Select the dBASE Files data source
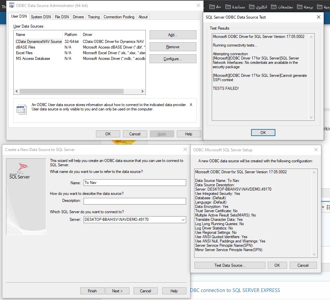The image size is (330, 300). [x=80, y=47]
